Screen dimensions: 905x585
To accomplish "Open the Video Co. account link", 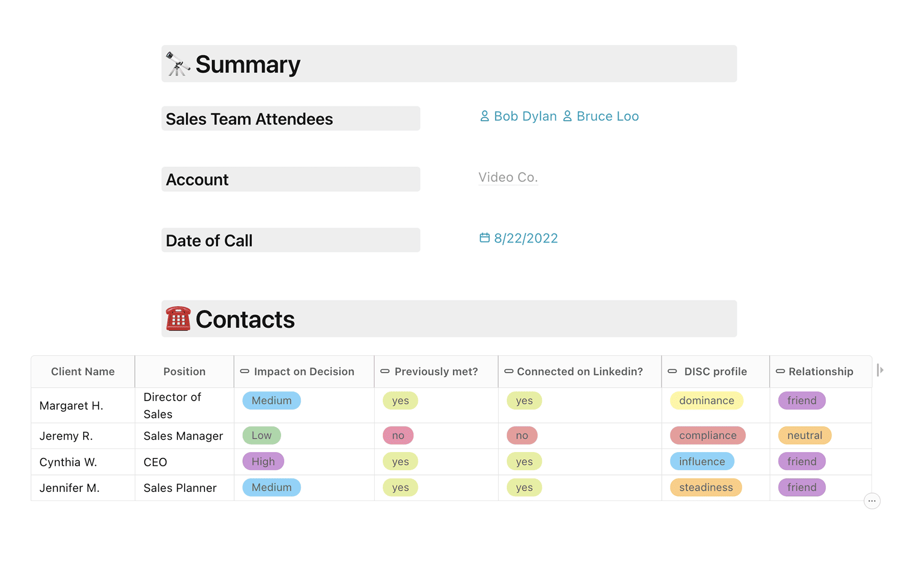I will (x=508, y=177).
